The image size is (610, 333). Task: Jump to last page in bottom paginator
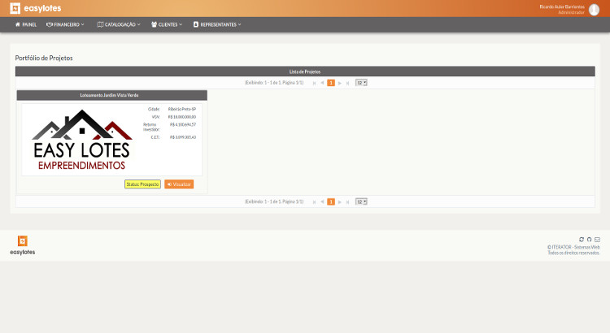(347, 202)
